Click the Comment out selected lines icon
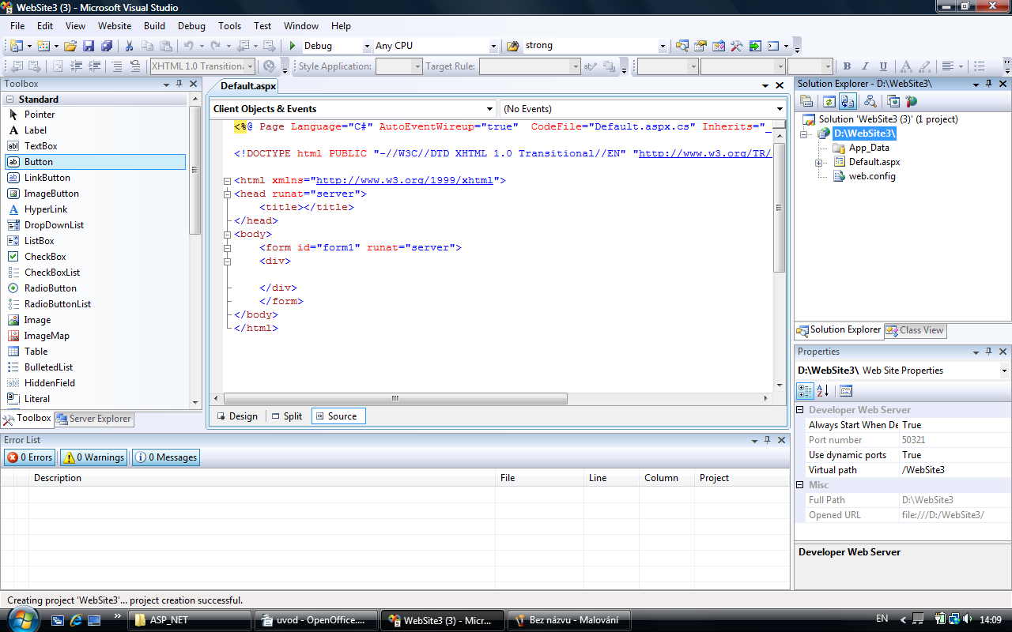Image resolution: width=1012 pixels, height=632 pixels. pos(117,67)
